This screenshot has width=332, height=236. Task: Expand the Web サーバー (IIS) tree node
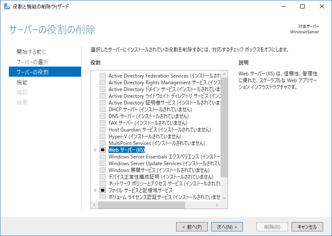point(95,150)
